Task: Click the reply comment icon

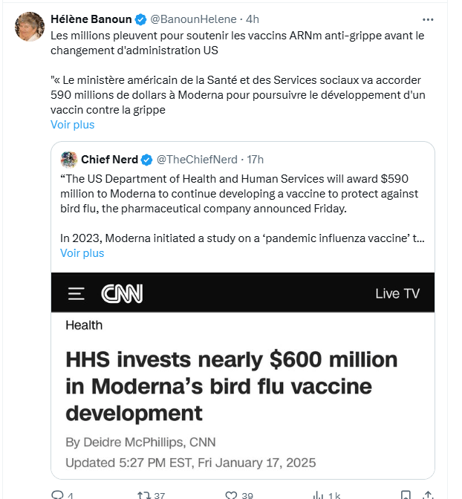Action: (x=57, y=494)
